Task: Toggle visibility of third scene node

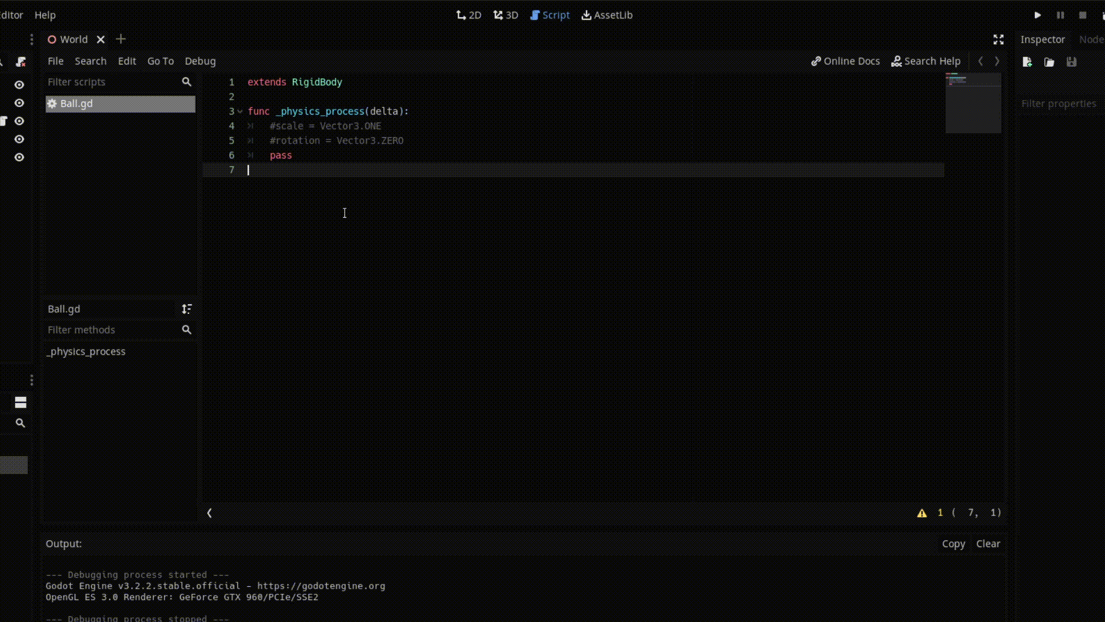Action: [x=19, y=121]
